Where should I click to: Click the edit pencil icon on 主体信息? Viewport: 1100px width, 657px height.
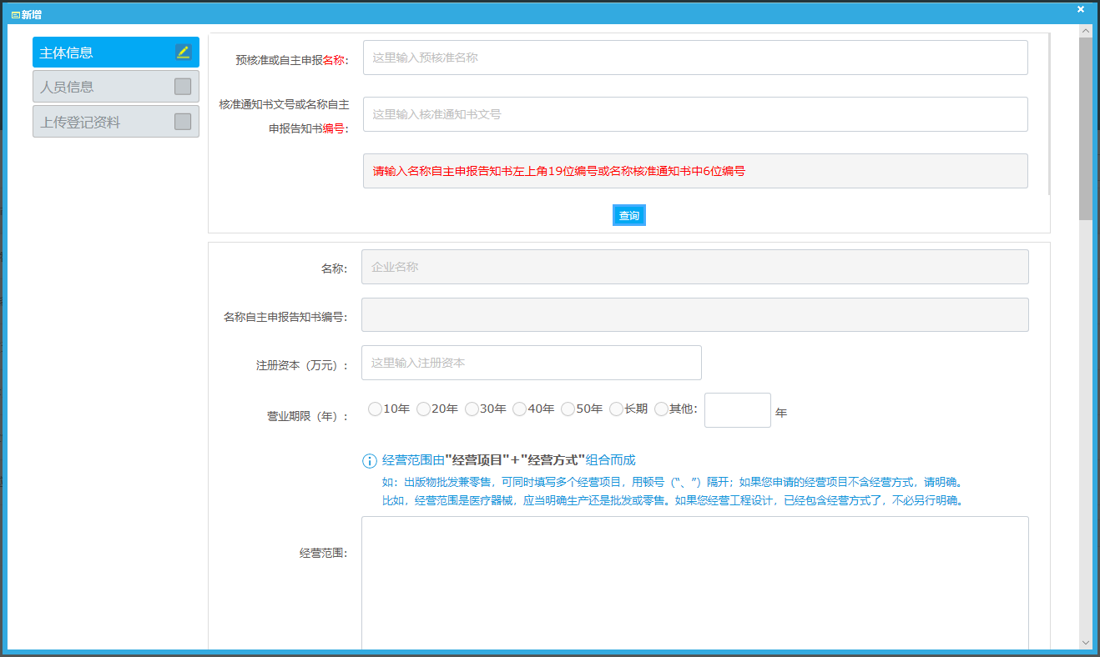[x=183, y=53]
